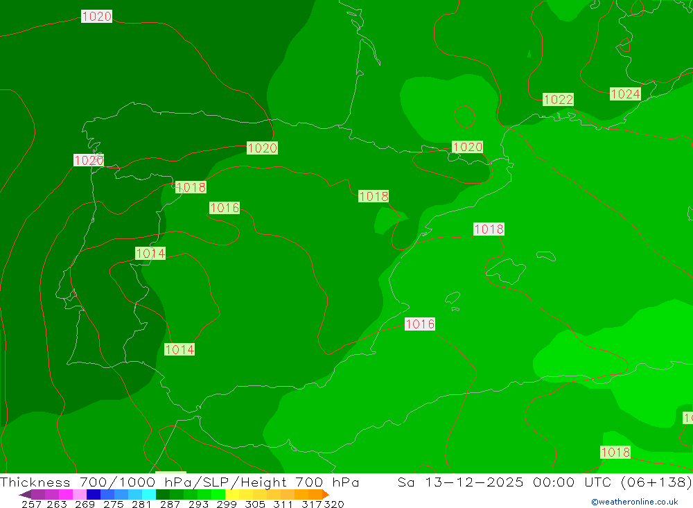Screen dimensions: 693x508
Task: Click the dark purple left arrow of legend
Action: tap(25, 494)
